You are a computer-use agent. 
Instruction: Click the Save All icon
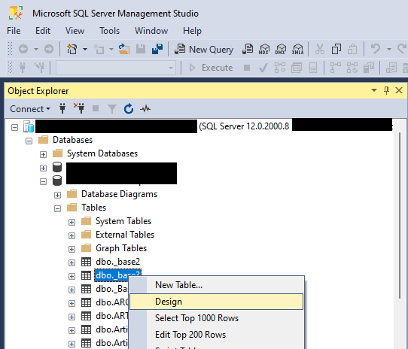click(x=157, y=49)
